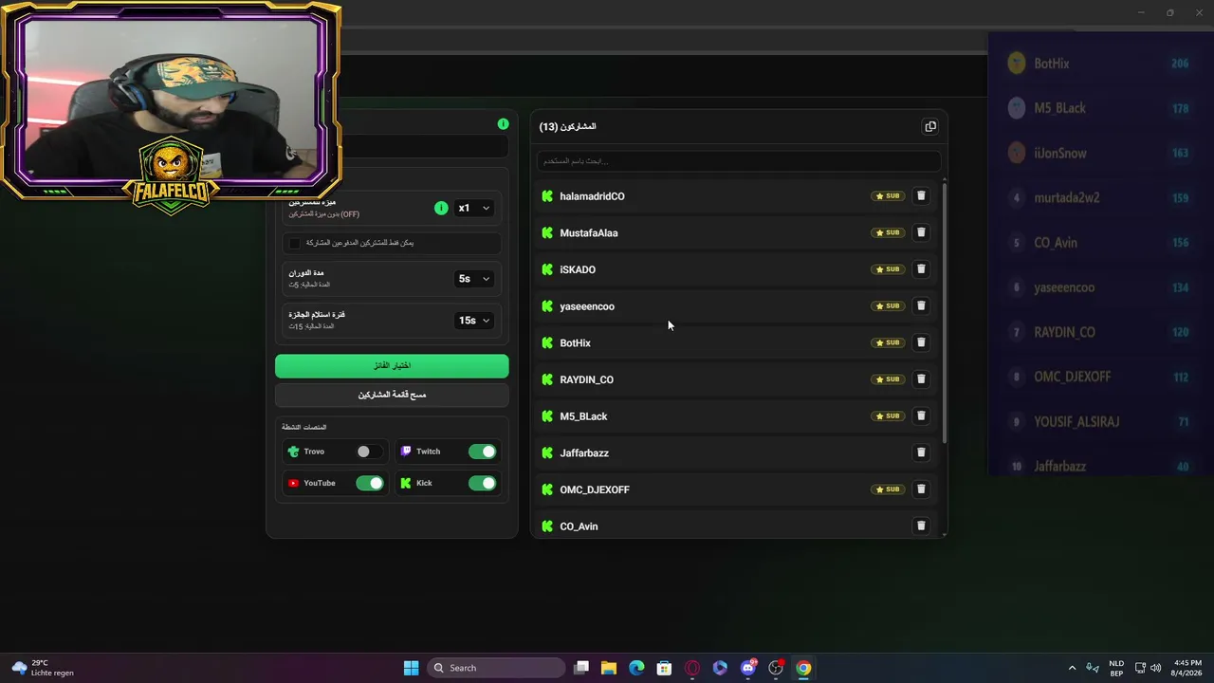Turn off the YouTube platform toggle
This screenshot has width=1214, height=683.
click(x=370, y=484)
